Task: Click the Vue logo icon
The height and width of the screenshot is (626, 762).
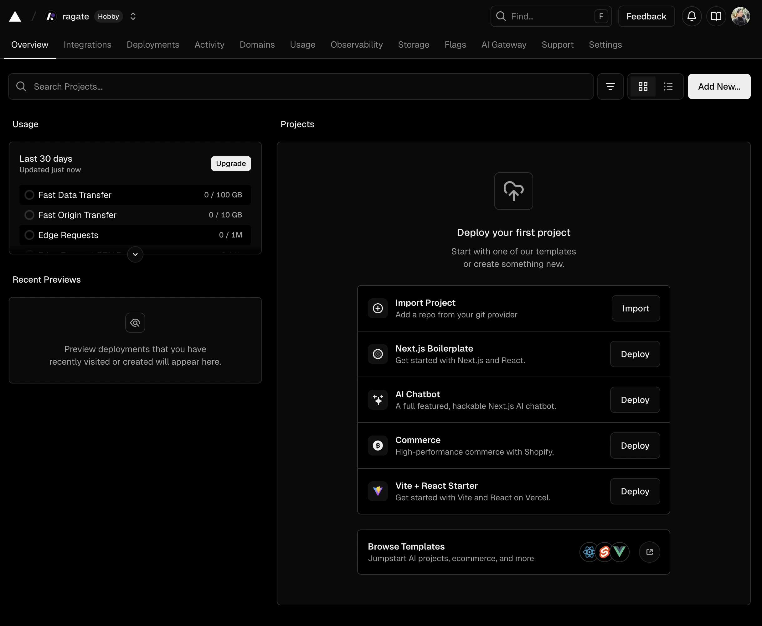Action: (620, 552)
